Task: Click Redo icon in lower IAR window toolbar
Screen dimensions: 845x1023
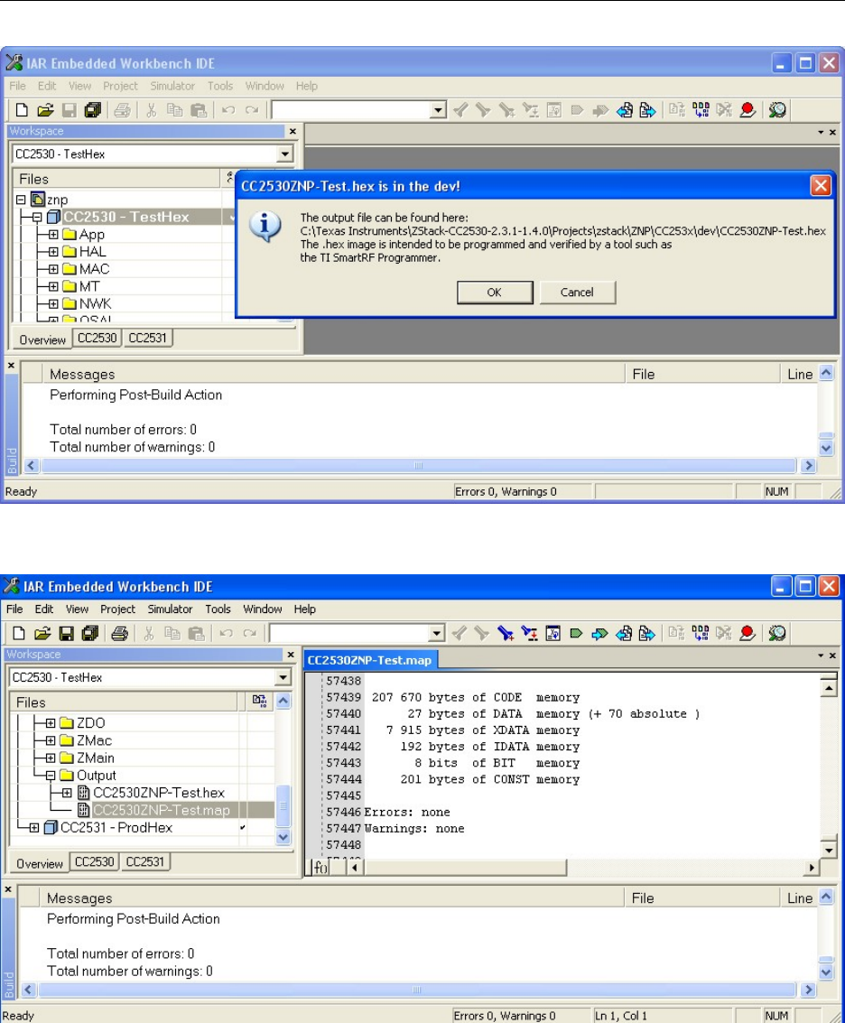Action: [x=249, y=633]
